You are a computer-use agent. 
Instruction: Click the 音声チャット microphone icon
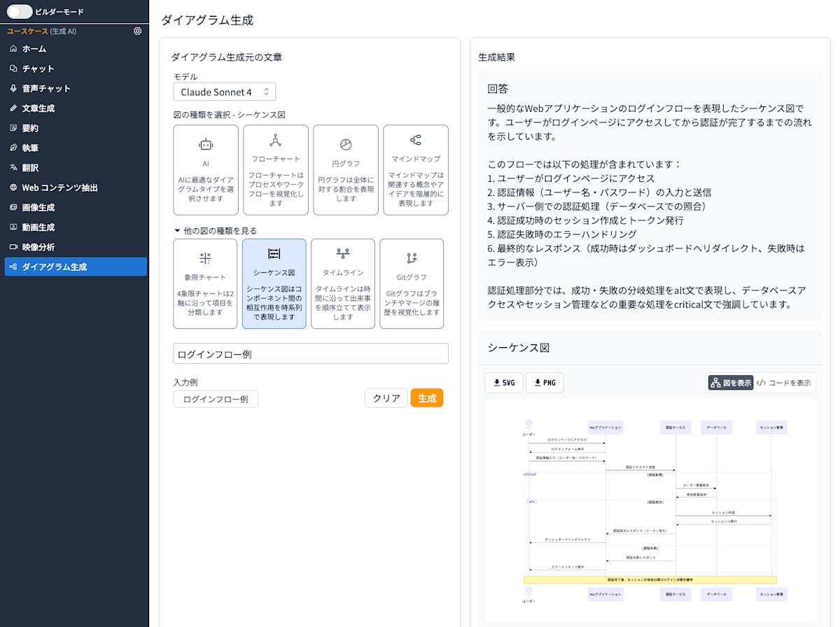[13, 88]
